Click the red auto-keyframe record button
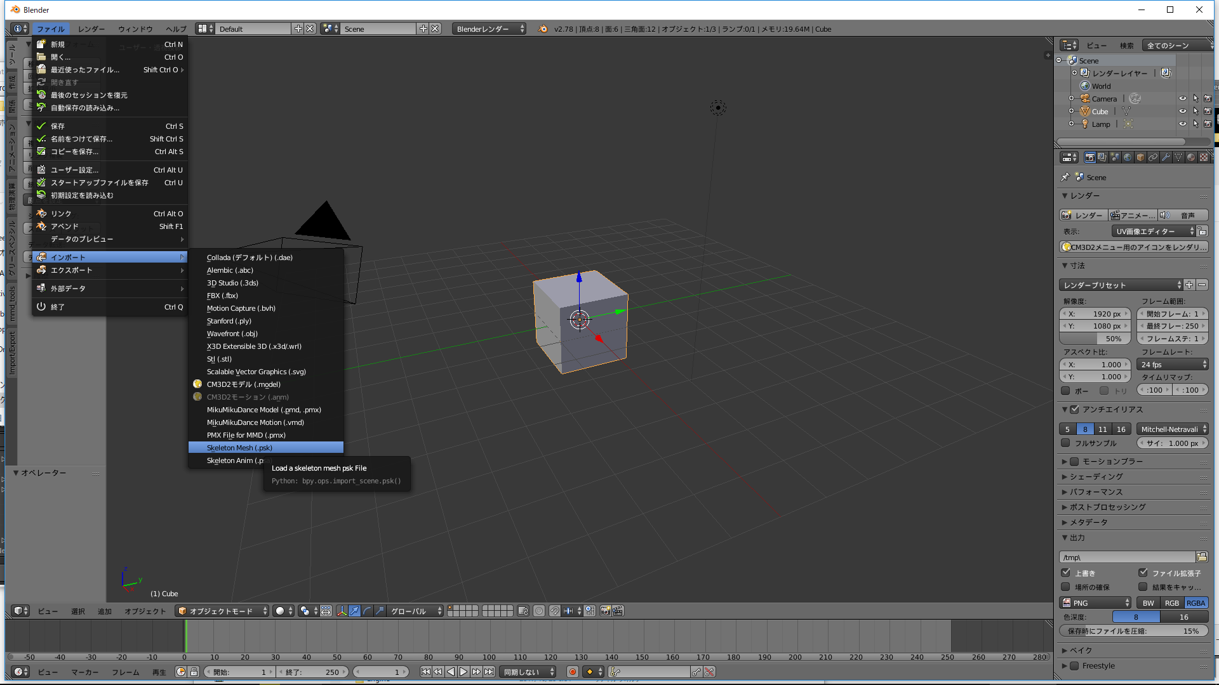Viewport: 1219px width, 685px height. 572,672
